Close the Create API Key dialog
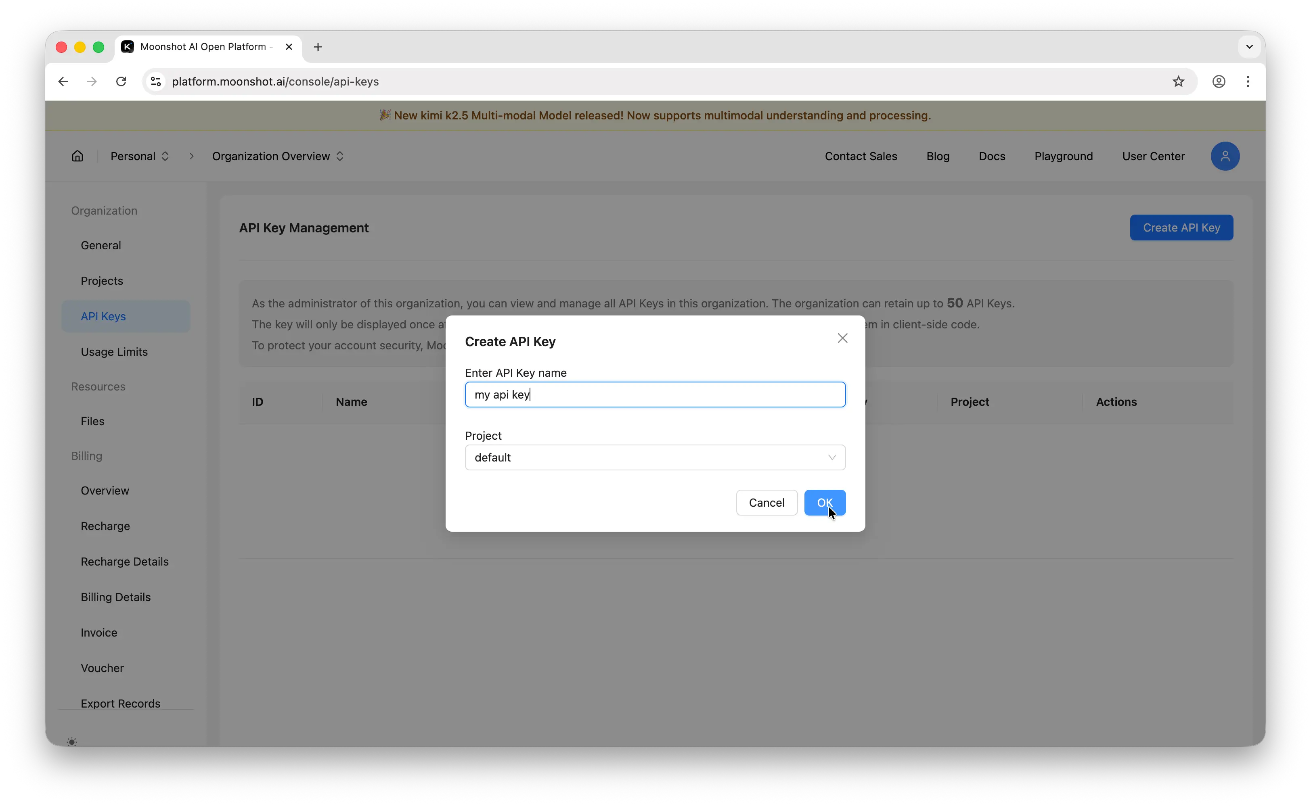1311x806 pixels. tap(842, 338)
